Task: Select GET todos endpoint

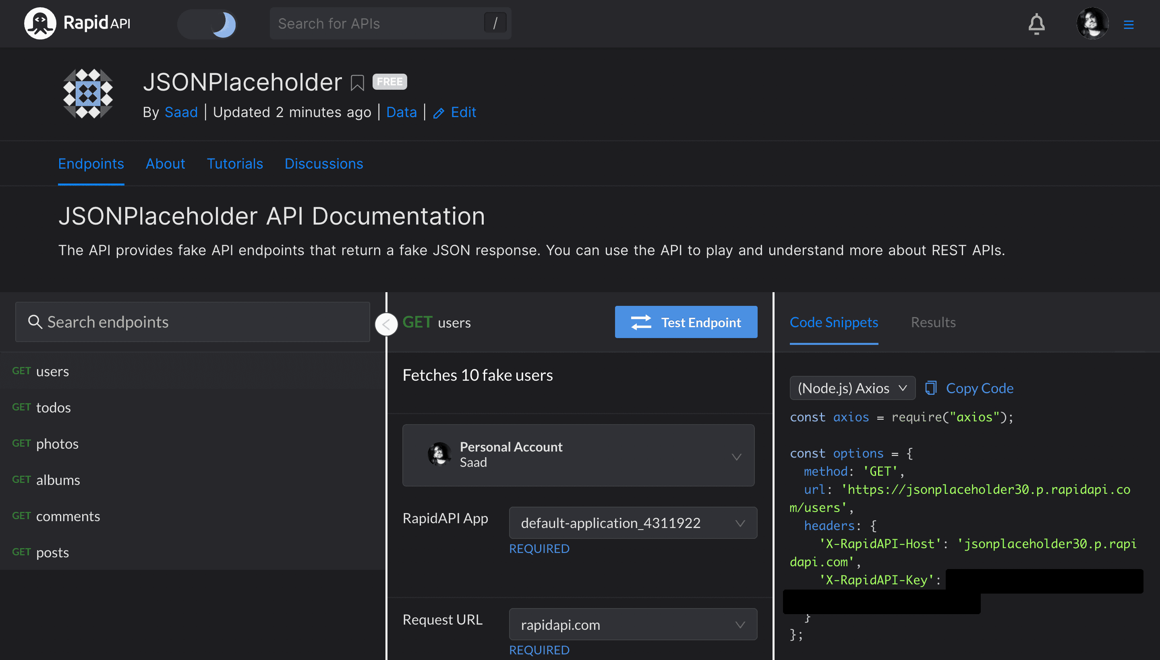Action: pos(54,407)
